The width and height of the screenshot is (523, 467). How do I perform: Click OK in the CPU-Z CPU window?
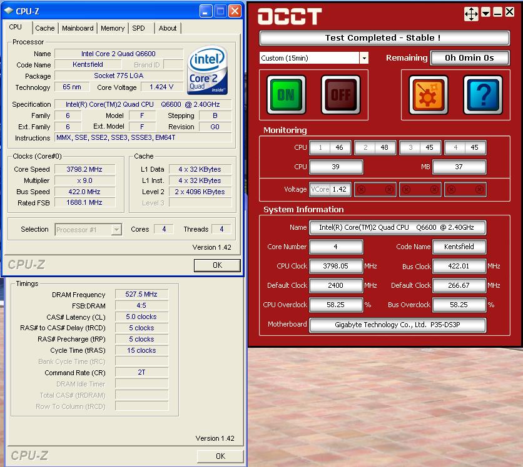tap(217, 265)
